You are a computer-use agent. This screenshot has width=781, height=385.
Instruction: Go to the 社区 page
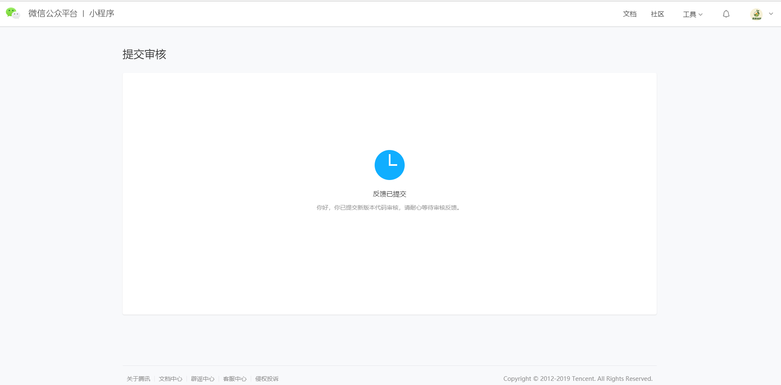pyautogui.click(x=658, y=14)
